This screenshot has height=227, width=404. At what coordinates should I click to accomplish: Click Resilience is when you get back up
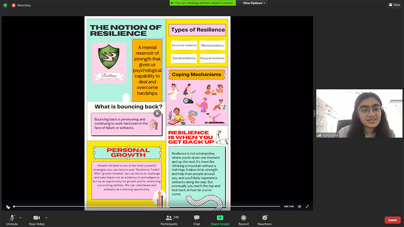pyautogui.click(x=191, y=137)
